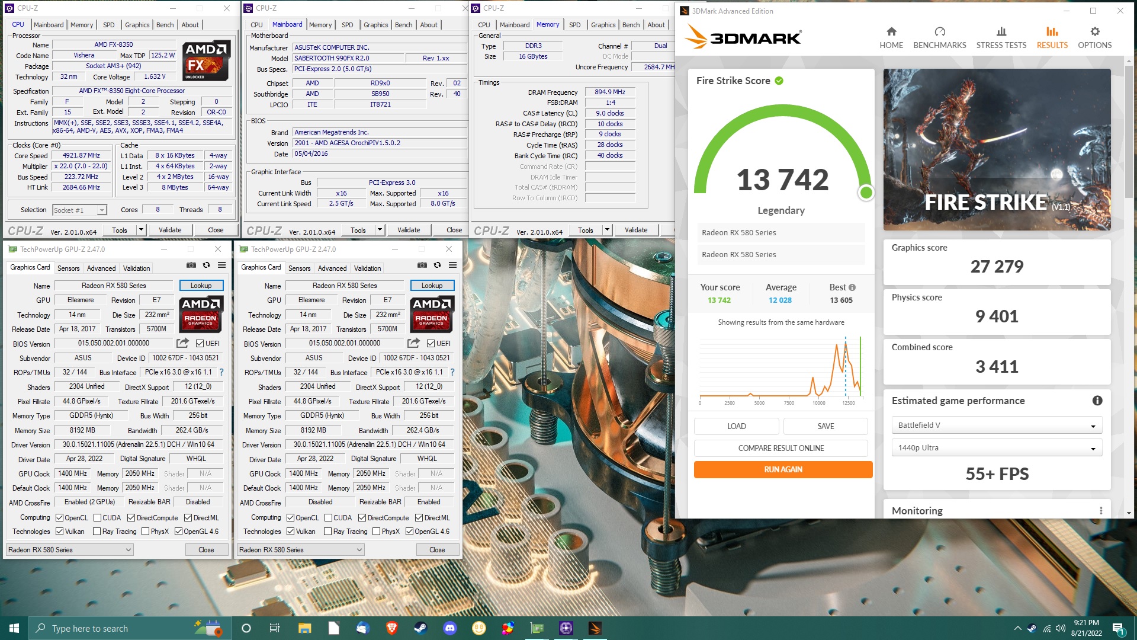Refresh icon in right GPU-Z window
This screenshot has width=1137, height=640.
[437, 265]
